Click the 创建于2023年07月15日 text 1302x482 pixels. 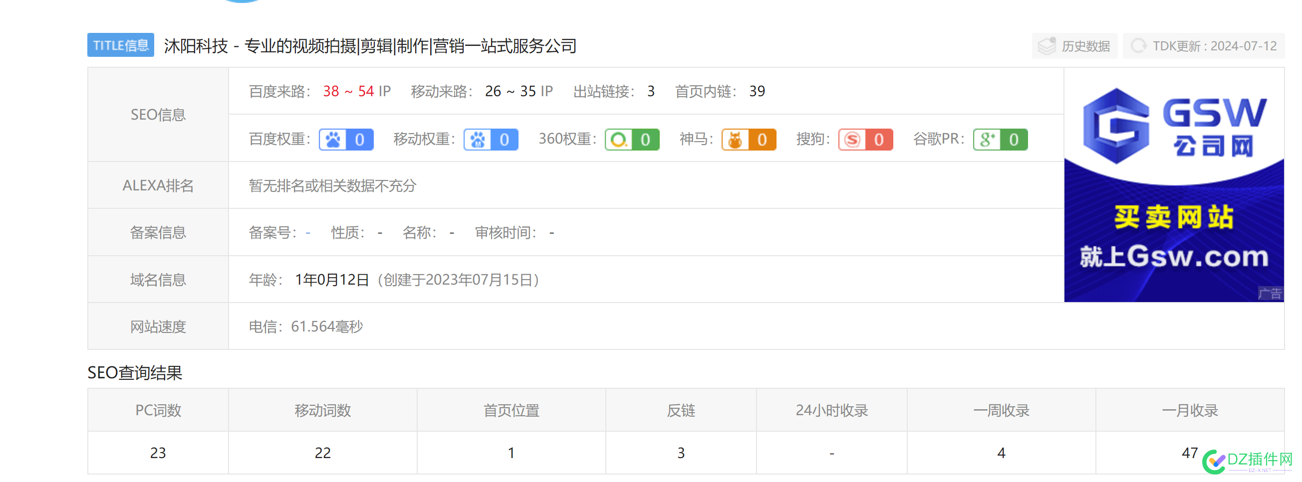click(x=459, y=280)
